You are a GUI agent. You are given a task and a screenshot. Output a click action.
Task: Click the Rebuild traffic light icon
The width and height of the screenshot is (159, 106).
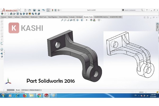tap(52, 10)
